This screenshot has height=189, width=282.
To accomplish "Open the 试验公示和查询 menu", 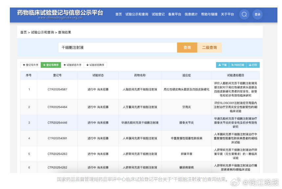I will [x=137, y=14].
